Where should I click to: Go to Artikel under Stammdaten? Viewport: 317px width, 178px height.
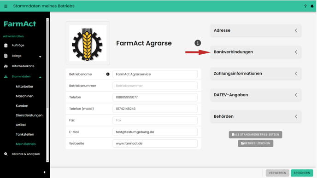[21, 125]
